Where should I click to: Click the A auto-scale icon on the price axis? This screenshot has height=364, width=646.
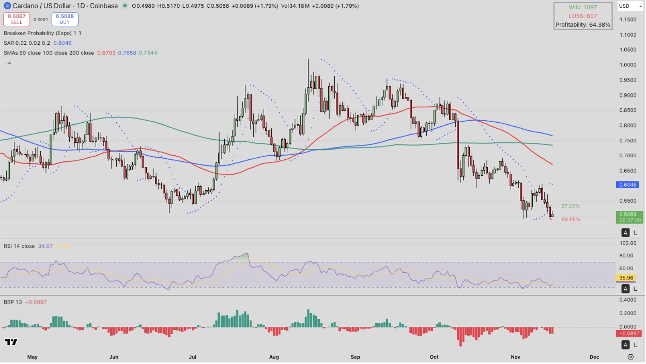(x=626, y=233)
